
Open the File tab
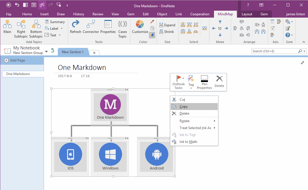click(x=9, y=14)
